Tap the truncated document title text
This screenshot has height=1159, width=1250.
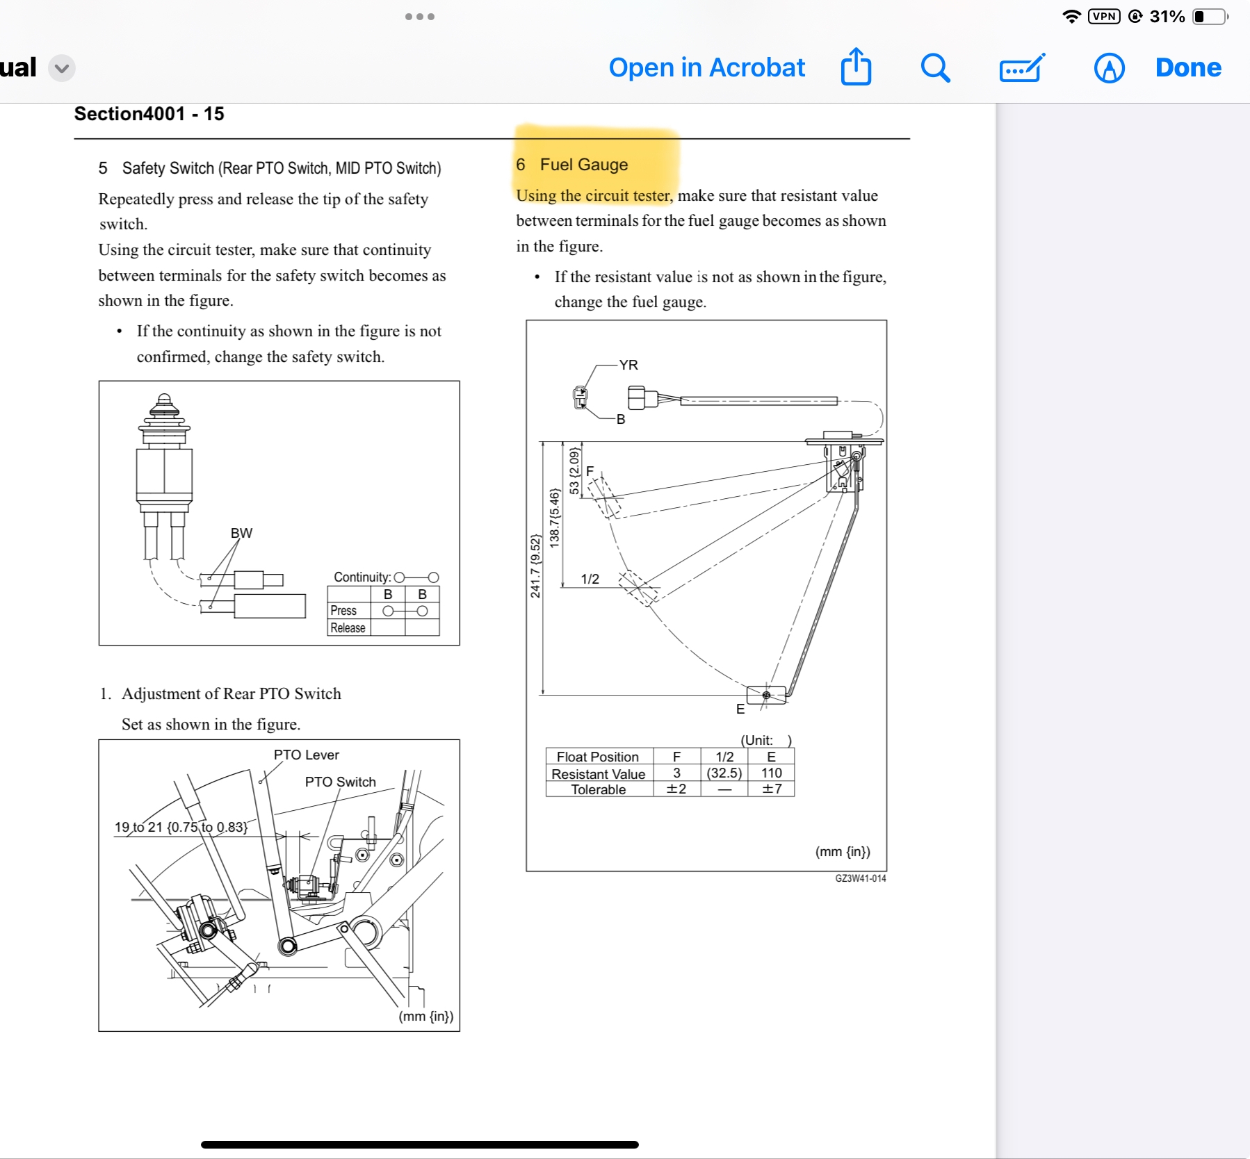point(18,68)
